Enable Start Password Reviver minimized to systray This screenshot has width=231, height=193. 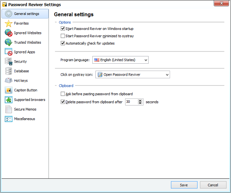(63, 36)
